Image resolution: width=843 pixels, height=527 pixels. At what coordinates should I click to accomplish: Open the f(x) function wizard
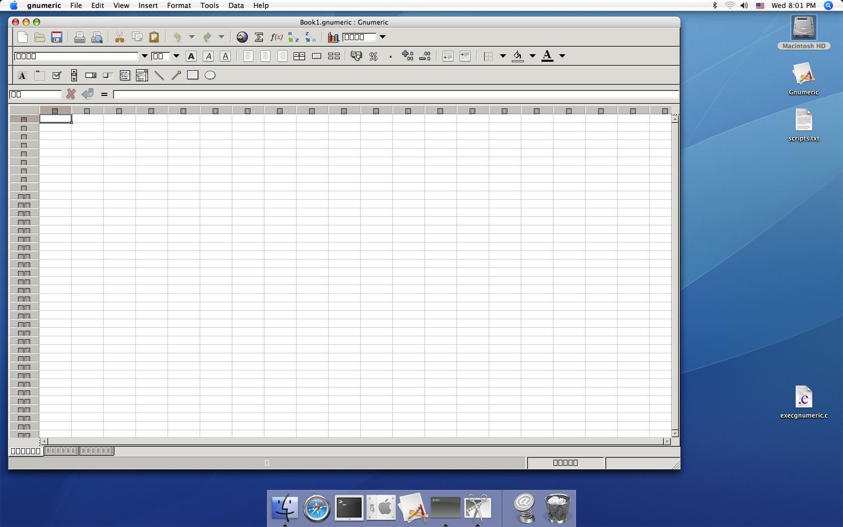pos(276,37)
